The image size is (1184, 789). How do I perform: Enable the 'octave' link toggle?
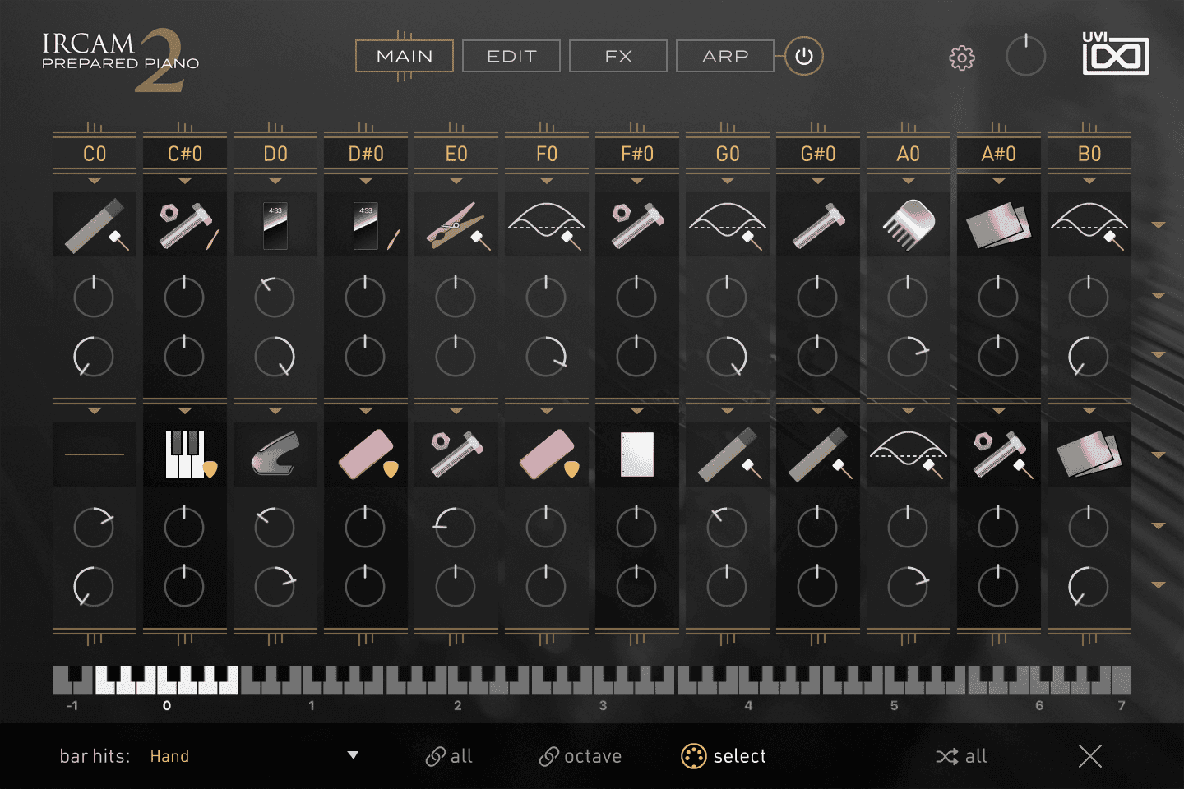pyautogui.click(x=580, y=756)
